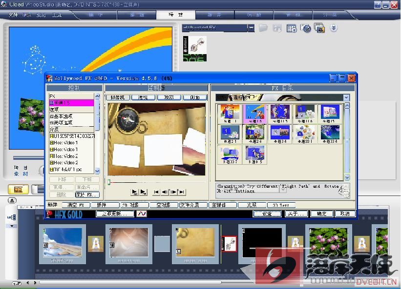Select 基本选项 in the control list
This screenshot has width=401, height=289.
[71, 116]
